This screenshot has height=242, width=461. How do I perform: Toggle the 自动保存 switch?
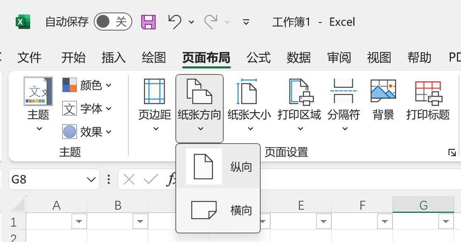113,22
